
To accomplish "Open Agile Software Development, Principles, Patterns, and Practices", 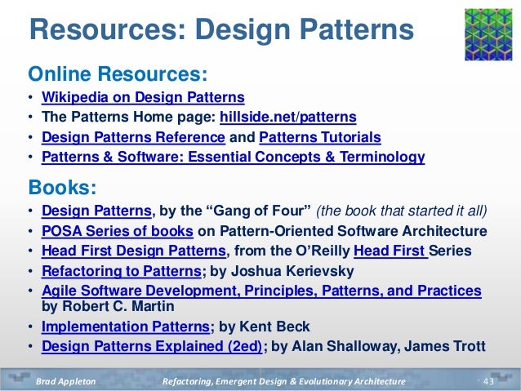I will pos(261,291).
